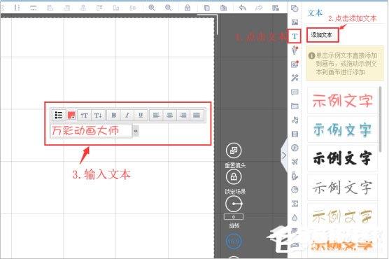The image size is (389, 259).
Task: Decrease font size with the T-down icon
Action: point(98,115)
